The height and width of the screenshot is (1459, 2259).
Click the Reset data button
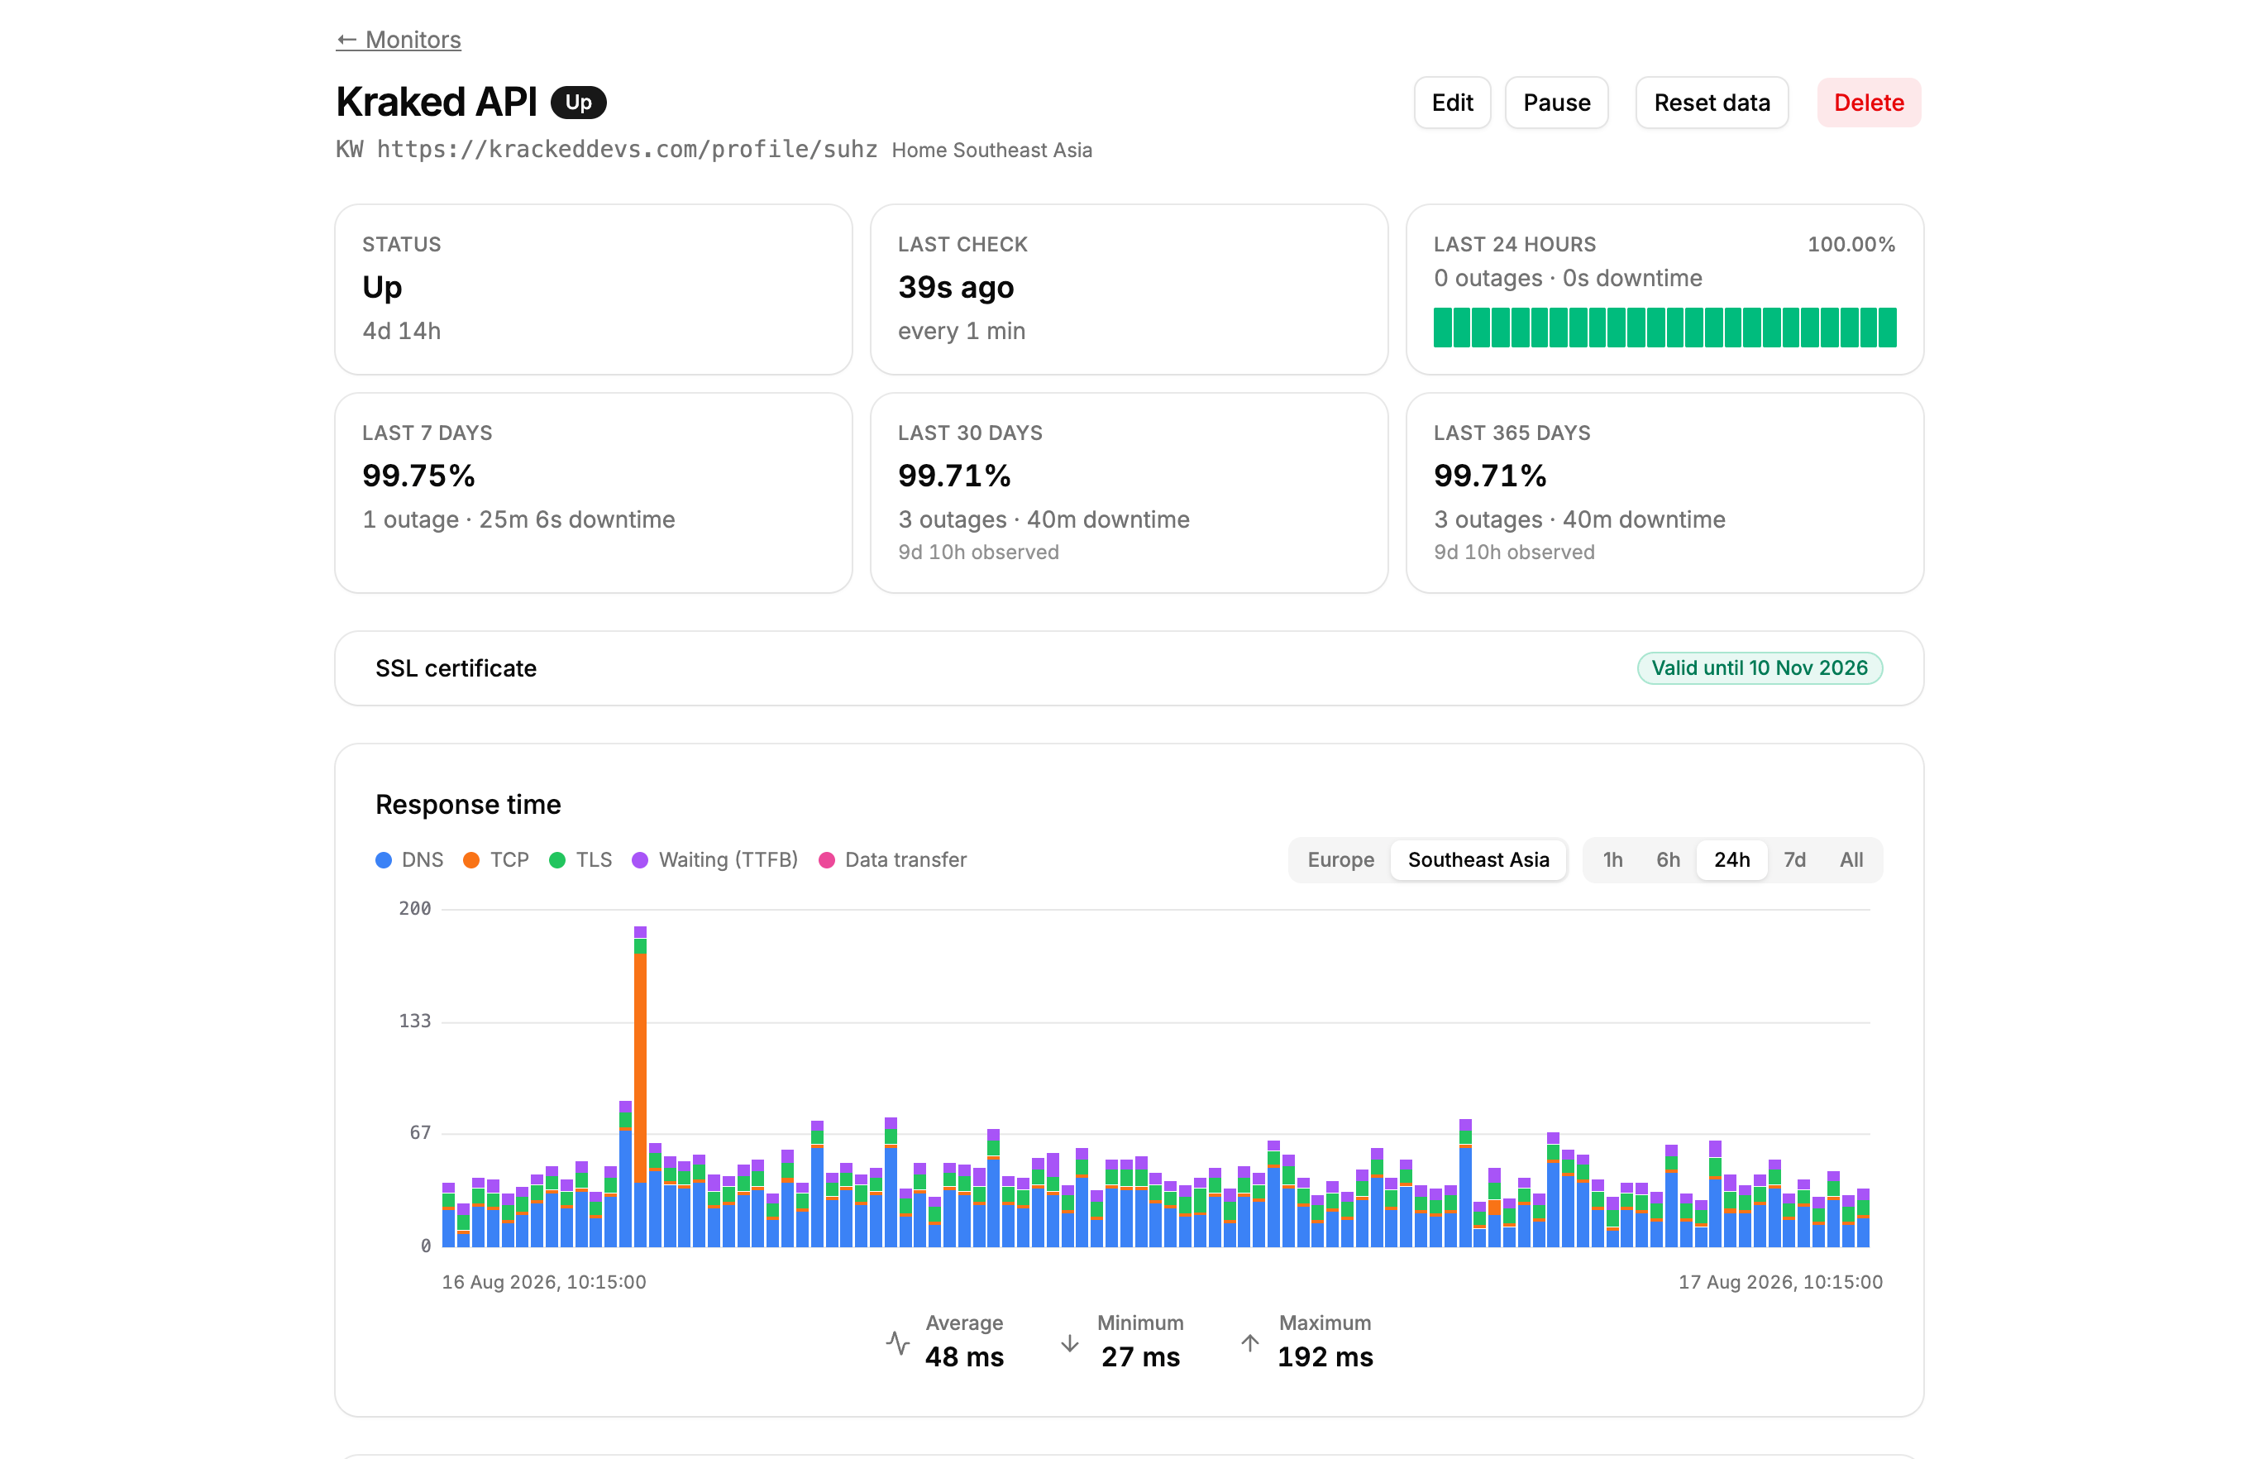pos(1711,103)
